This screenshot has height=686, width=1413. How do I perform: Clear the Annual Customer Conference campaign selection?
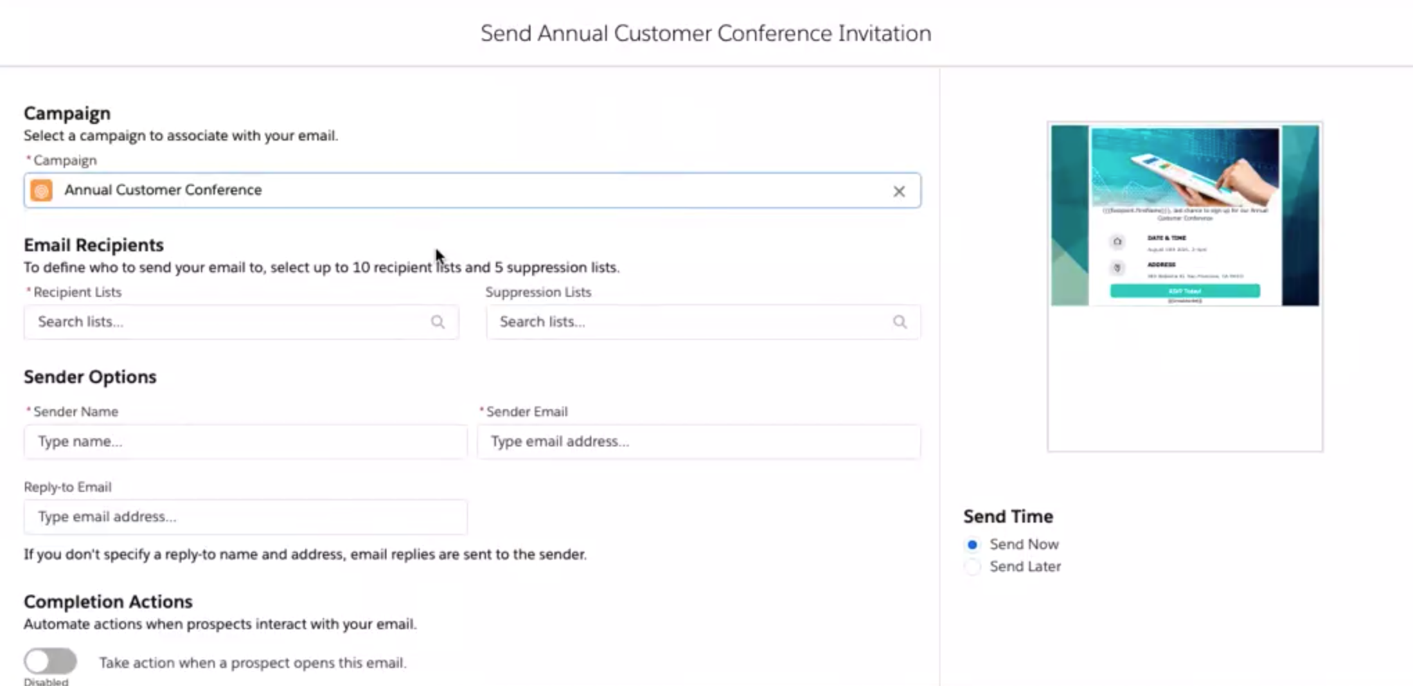click(x=898, y=191)
